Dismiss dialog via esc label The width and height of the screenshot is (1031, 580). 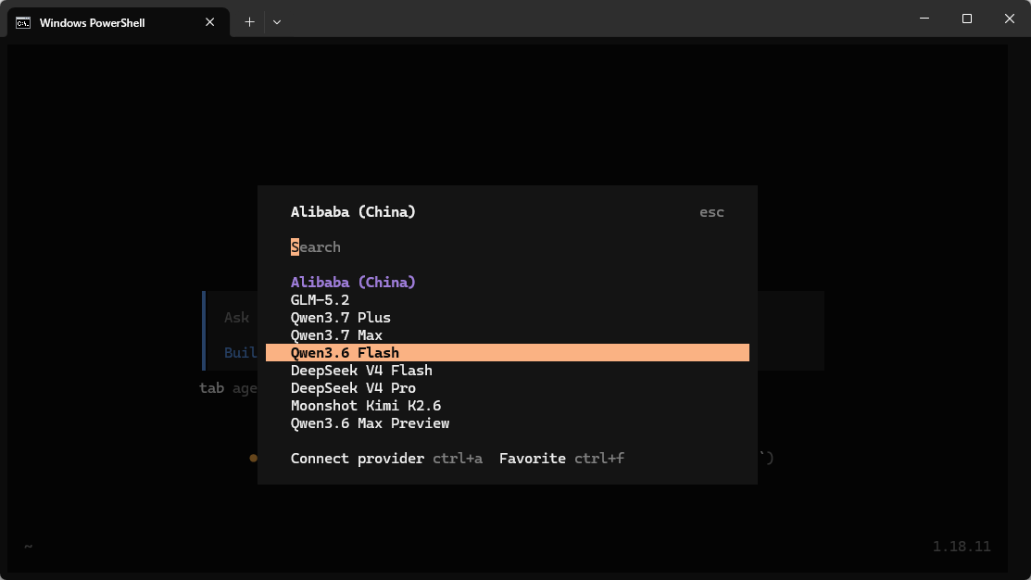click(711, 212)
